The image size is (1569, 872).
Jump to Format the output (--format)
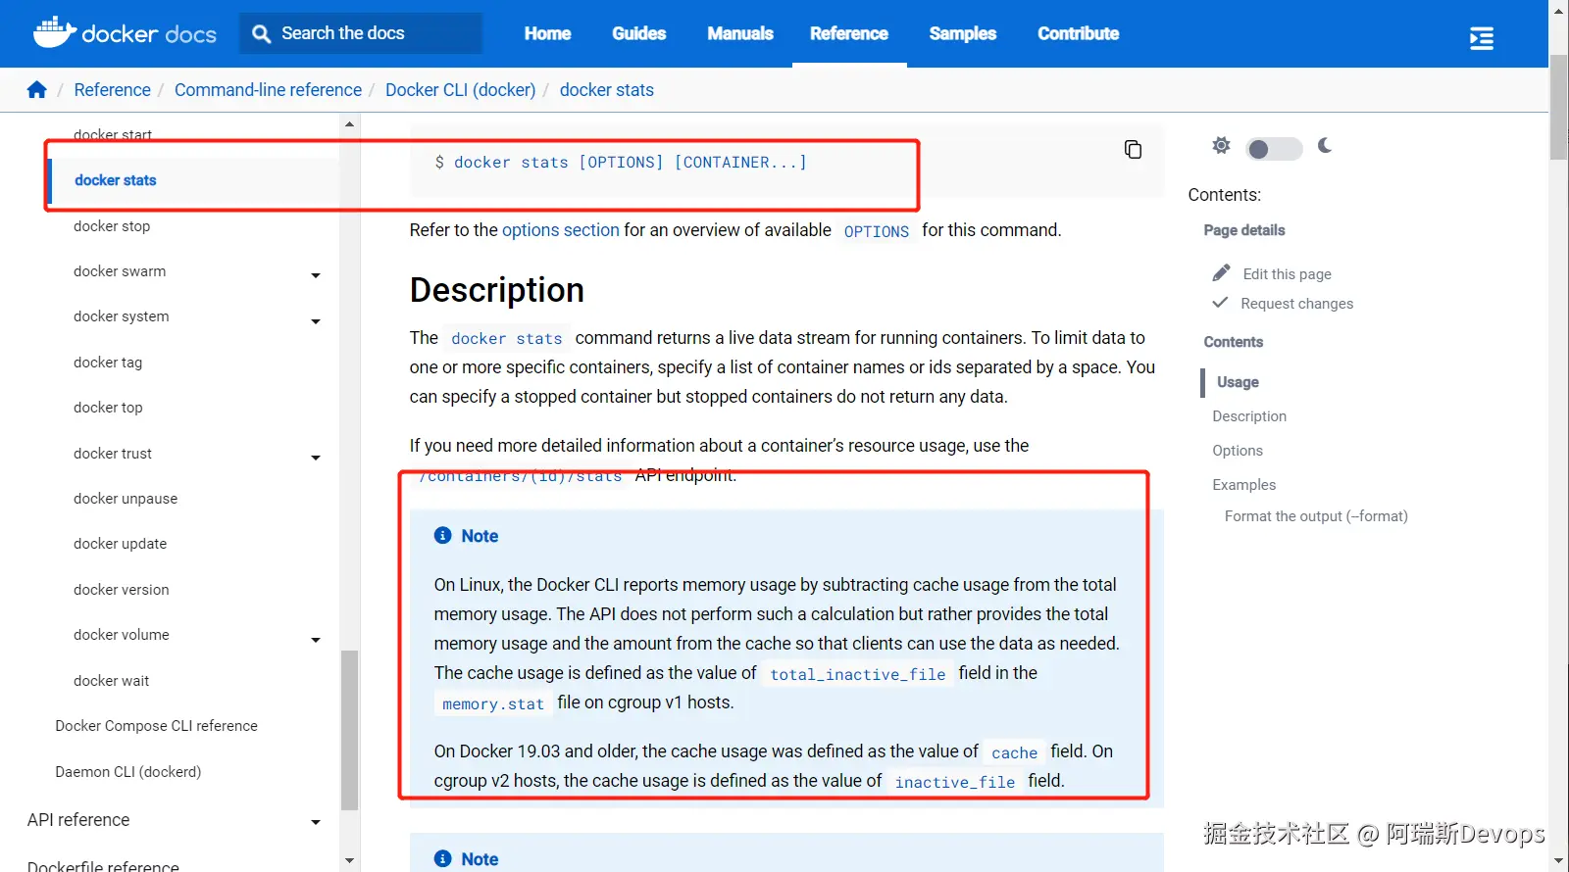click(x=1316, y=516)
